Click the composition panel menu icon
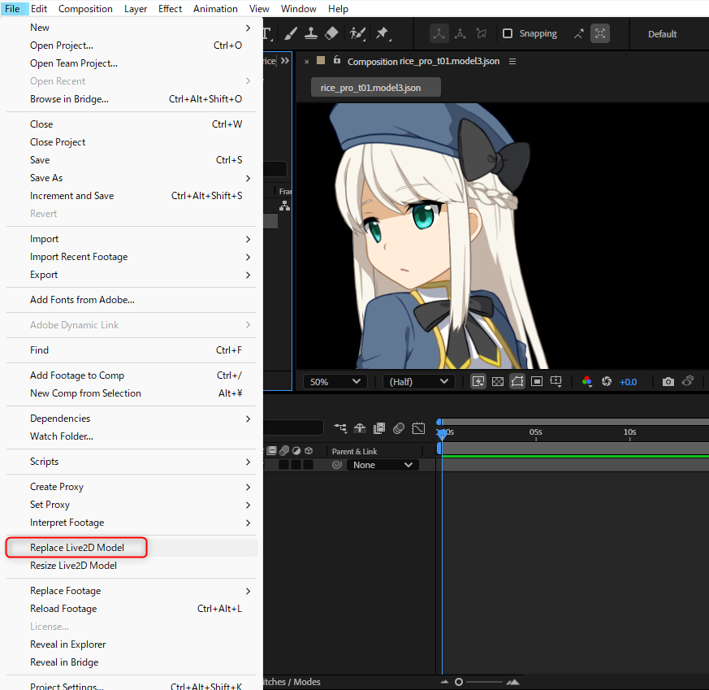 click(512, 61)
